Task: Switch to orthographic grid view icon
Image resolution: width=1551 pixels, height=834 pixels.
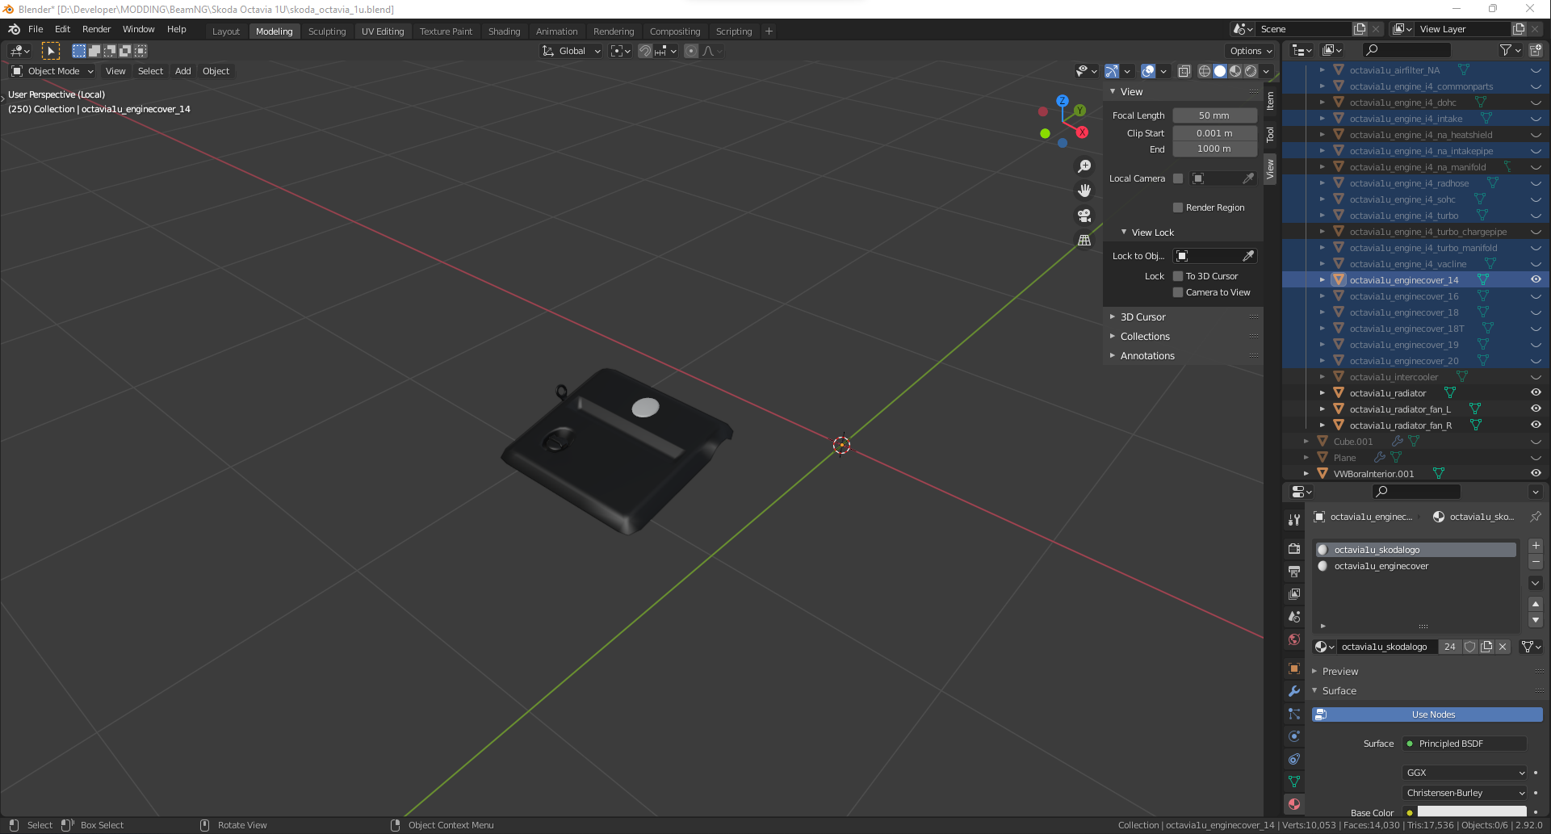Action: (x=1084, y=241)
